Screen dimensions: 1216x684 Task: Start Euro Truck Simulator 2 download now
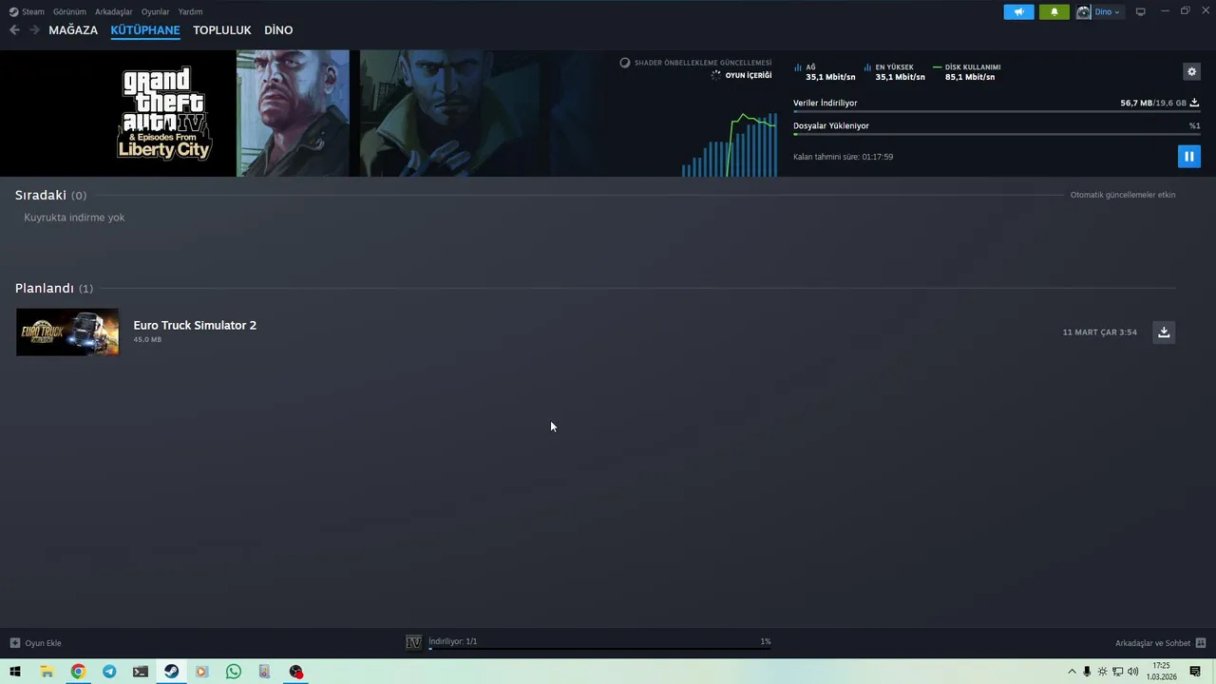click(1164, 332)
